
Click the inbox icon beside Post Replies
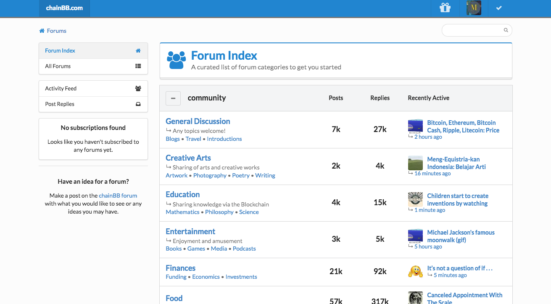click(138, 104)
